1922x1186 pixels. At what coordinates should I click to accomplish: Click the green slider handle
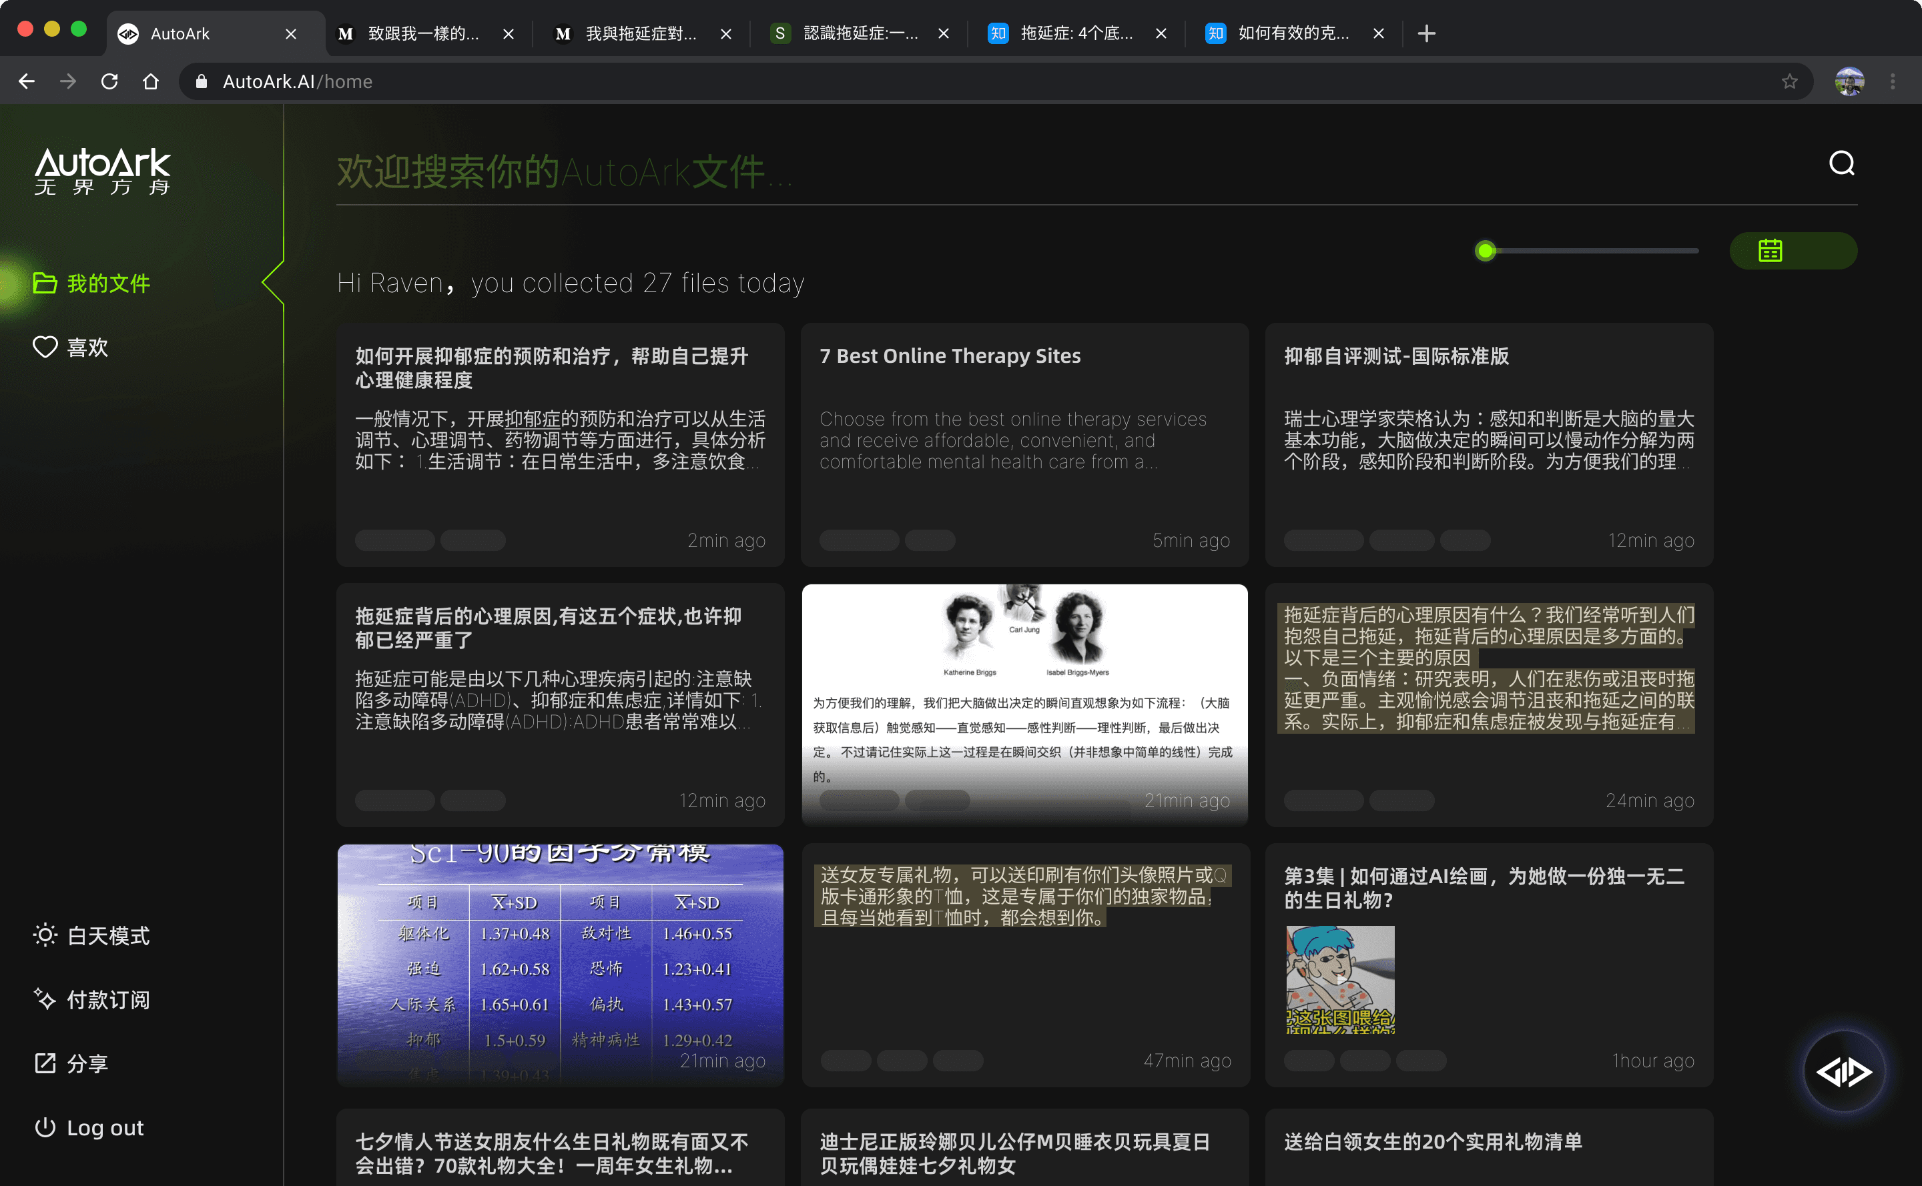[x=1484, y=251]
